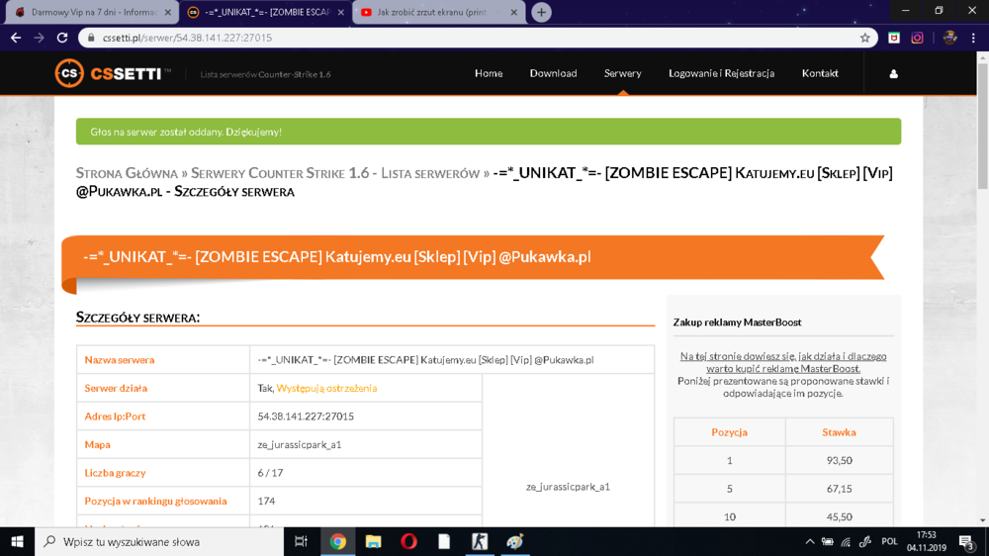
Task: Click the Strona Główna breadcrumb
Action: [x=127, y=173]
